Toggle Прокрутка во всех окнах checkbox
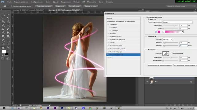 point(12,6)
